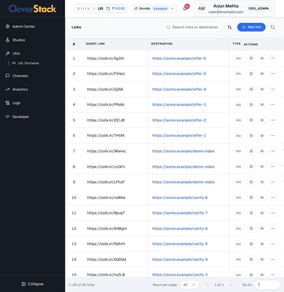284x292 pixels.
Task: Open settings for link 5g3Xr
Action: tap(251, 58)
